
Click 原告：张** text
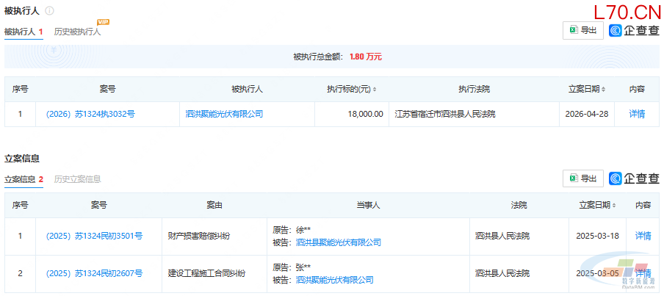292,267
